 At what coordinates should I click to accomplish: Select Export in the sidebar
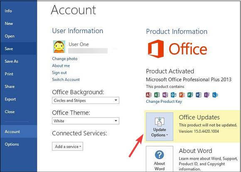tap(18, 99)
